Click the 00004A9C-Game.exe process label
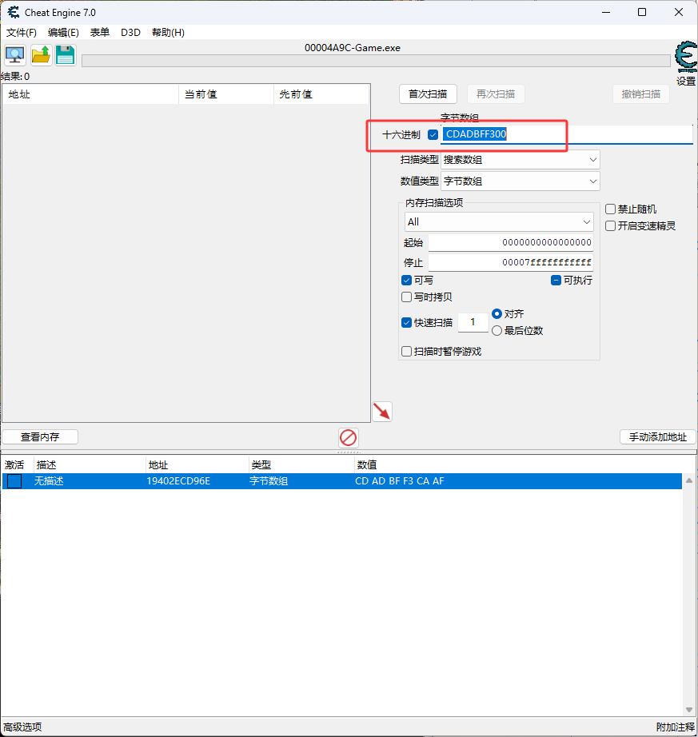The image size is (698, 737). [353, 48]
